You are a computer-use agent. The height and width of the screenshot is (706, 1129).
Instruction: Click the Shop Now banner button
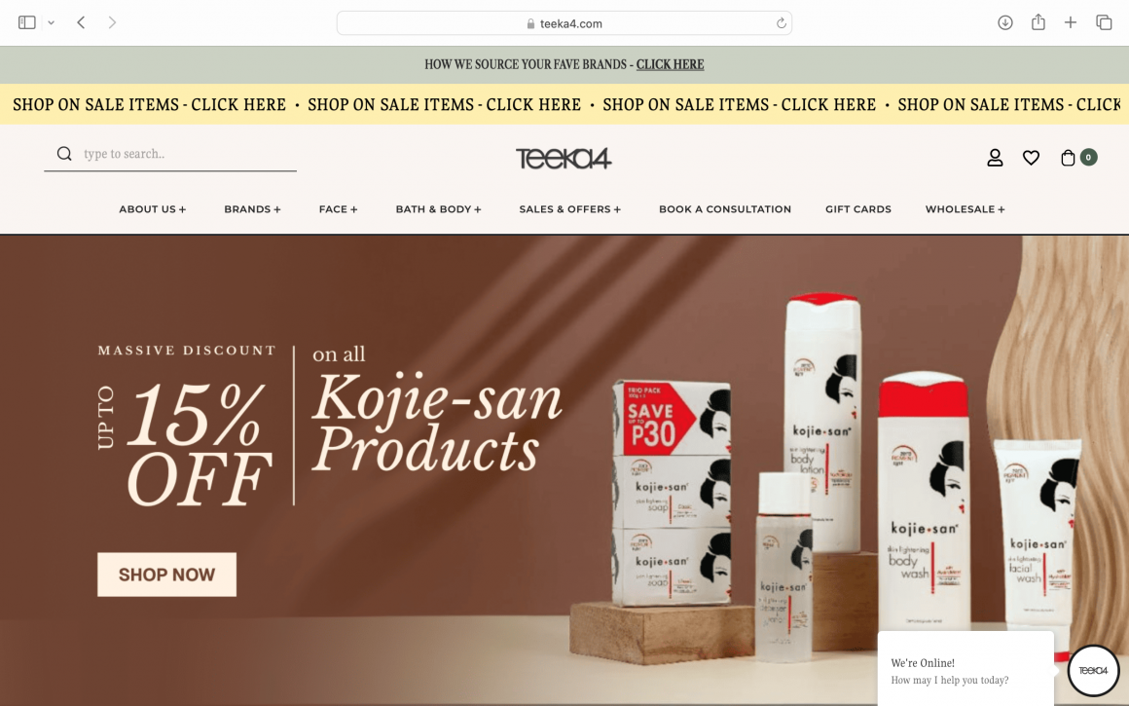pyautogui.click(x=166, y=575)
